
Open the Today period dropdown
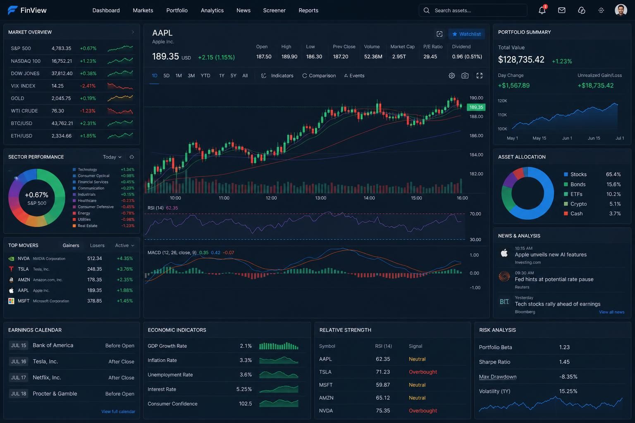[112, 157]
